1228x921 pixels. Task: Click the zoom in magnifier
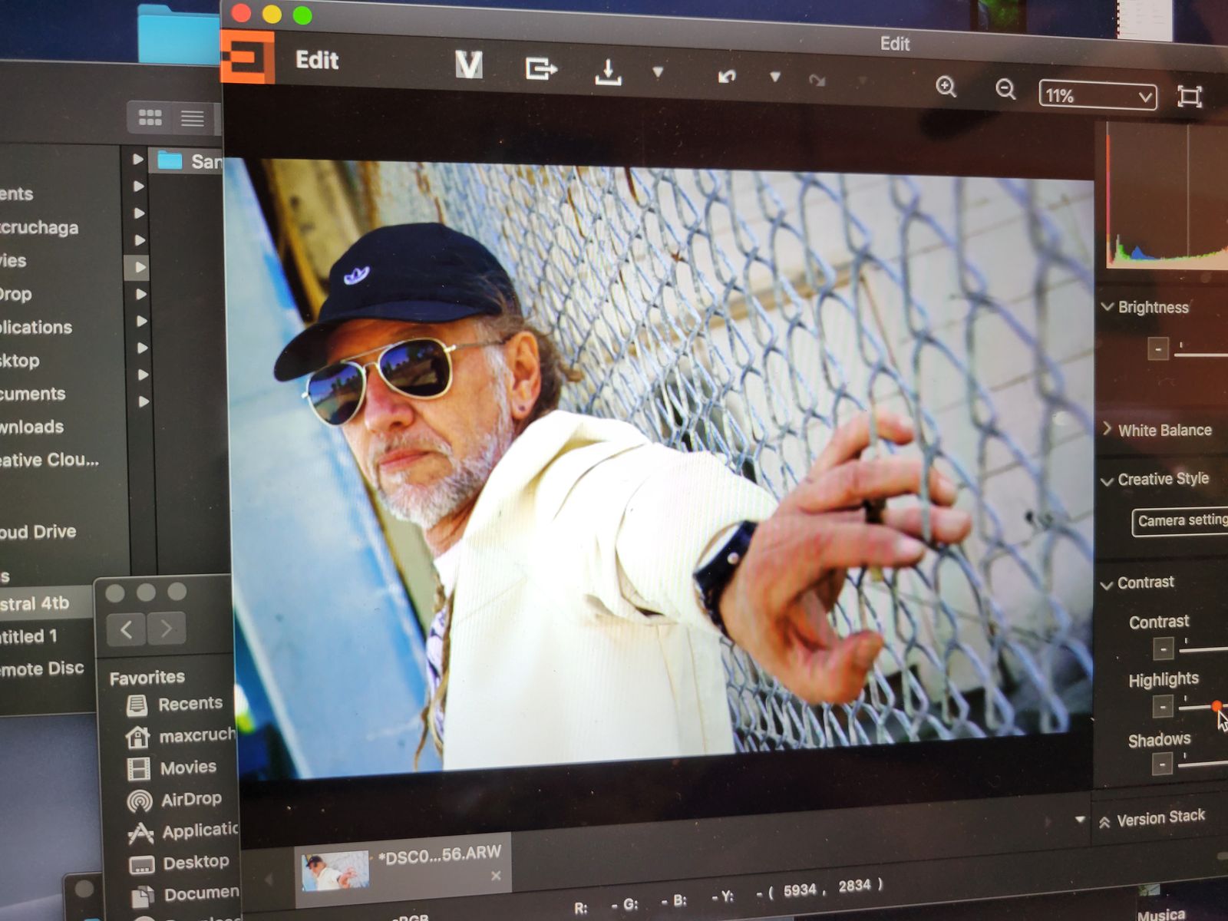pos(946,87)
